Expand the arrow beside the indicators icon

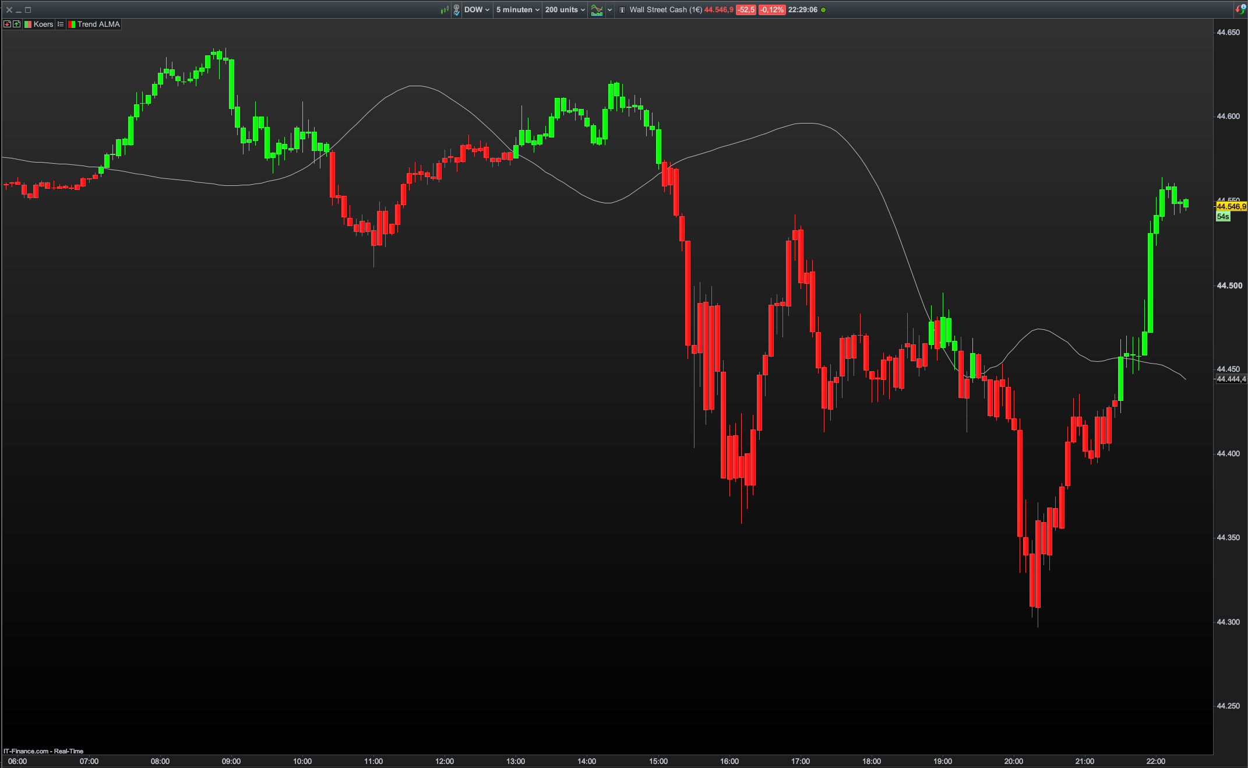609,10
